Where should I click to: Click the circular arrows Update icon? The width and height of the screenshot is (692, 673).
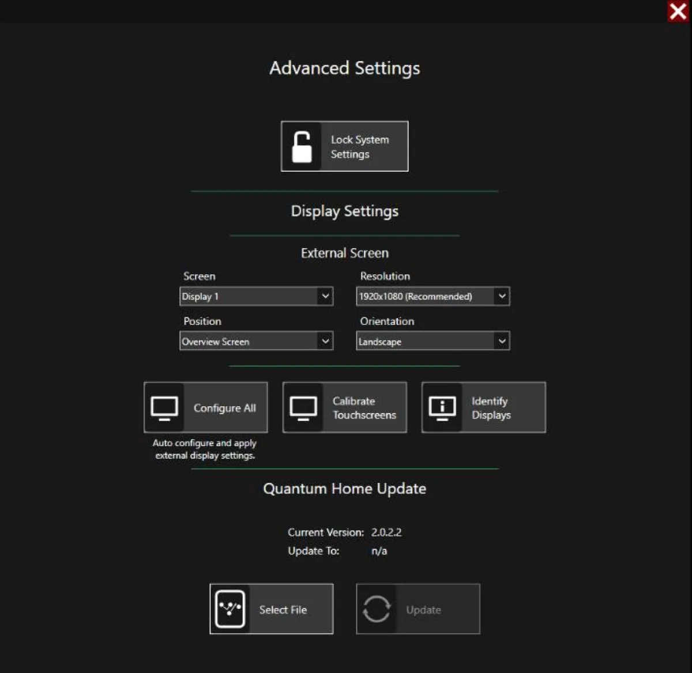pyautogui.click(x=377, y=609)
